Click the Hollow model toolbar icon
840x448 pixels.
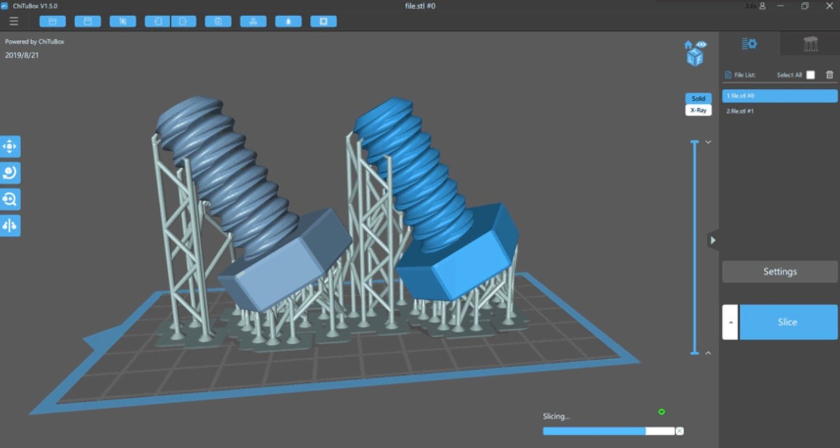coord(288,21)
